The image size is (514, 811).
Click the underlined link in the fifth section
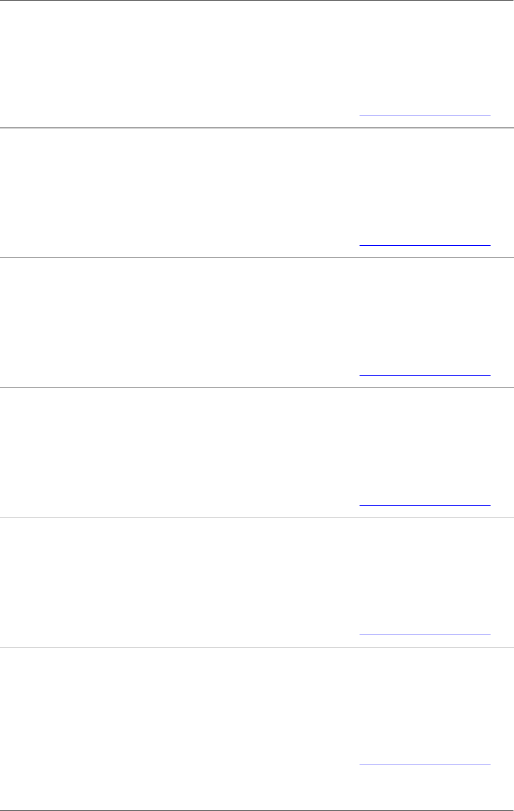coord(425,635)
